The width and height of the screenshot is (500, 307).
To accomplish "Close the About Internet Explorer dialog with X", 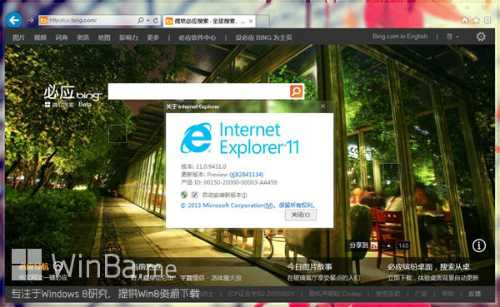I will pyautogui.click(x=323, y=106).
